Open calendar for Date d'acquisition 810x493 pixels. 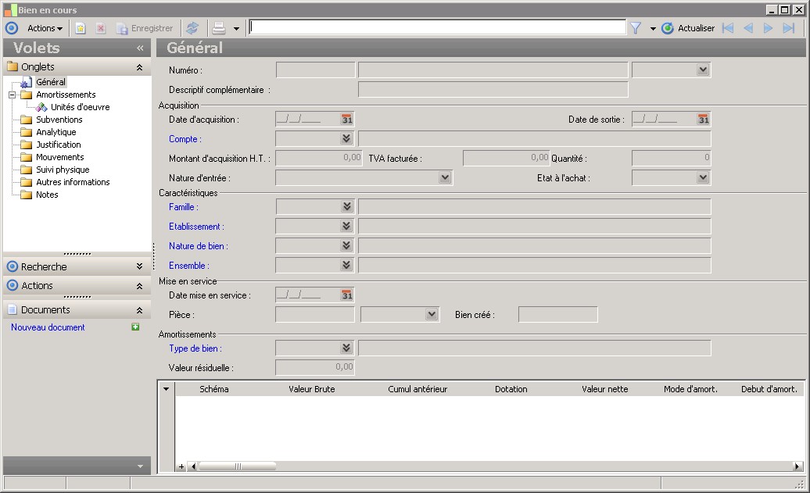347,120
